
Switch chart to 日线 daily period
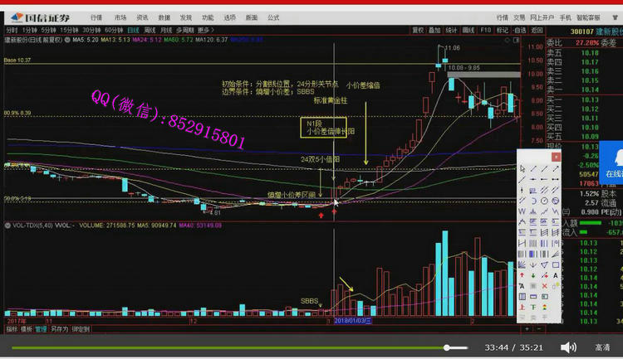pos(132,30)
